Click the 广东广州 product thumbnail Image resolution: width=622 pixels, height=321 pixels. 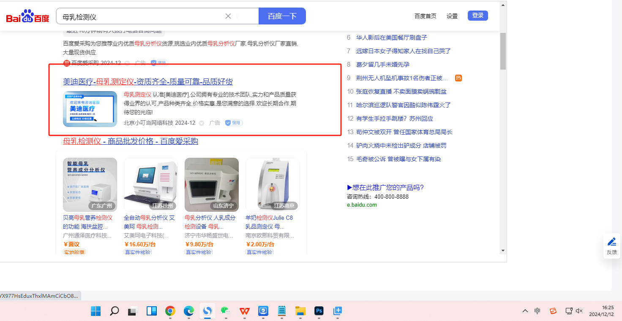(x=90, y=185)
